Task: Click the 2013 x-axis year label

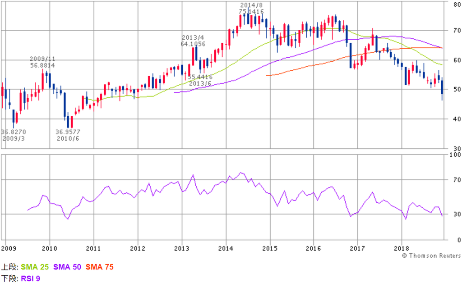Action: 181,249
